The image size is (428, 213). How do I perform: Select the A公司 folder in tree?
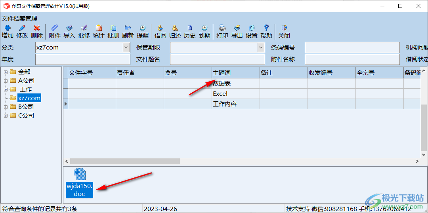click(x=26, y=81)
